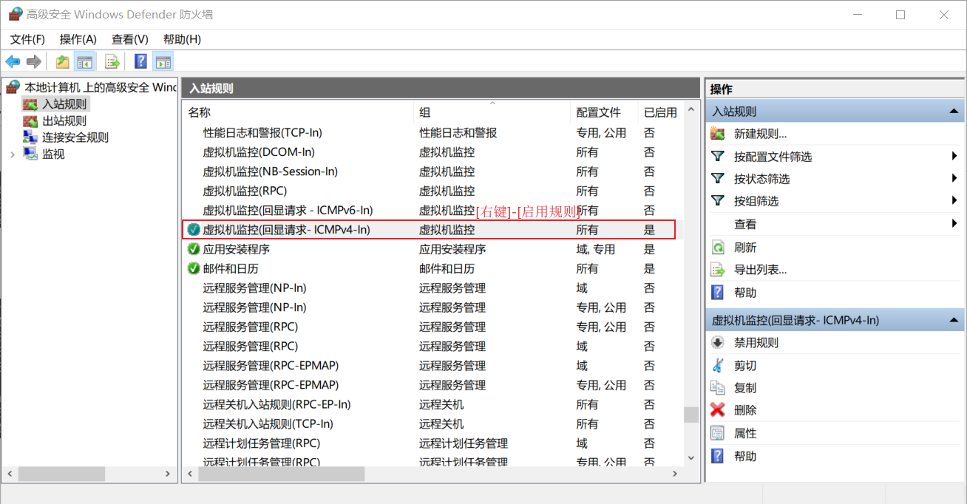Sort by the 已启用 column header
The height and width of the screenshot is (504, 967).
click(660, 112)
